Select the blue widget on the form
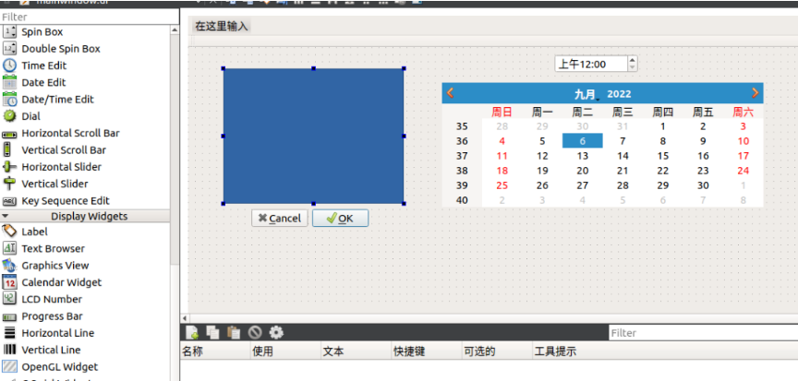798x381 pixels. (313, 137)
